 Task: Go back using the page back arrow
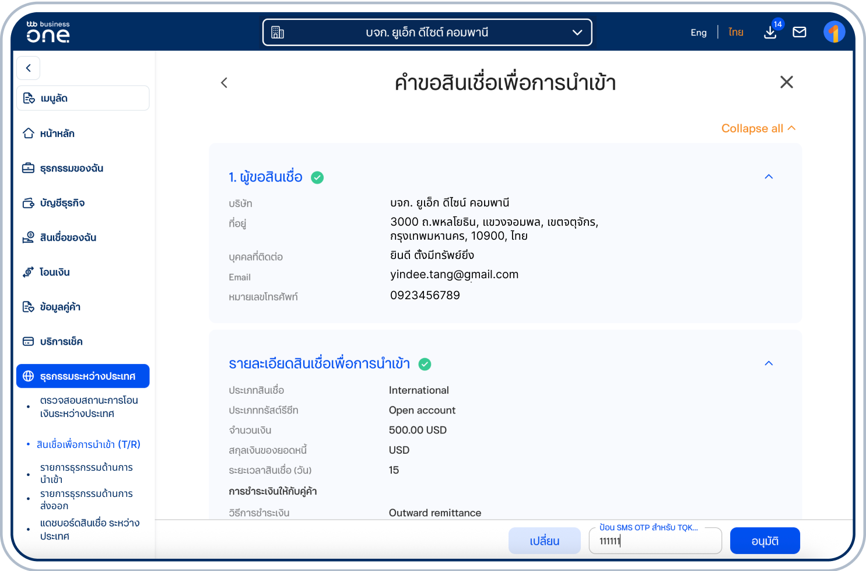224,83
